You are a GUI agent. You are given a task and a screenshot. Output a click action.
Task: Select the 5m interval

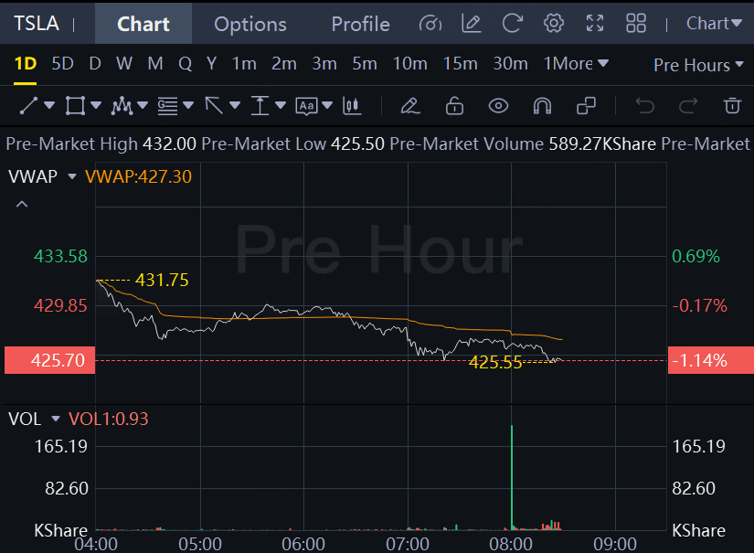point(365,63)
